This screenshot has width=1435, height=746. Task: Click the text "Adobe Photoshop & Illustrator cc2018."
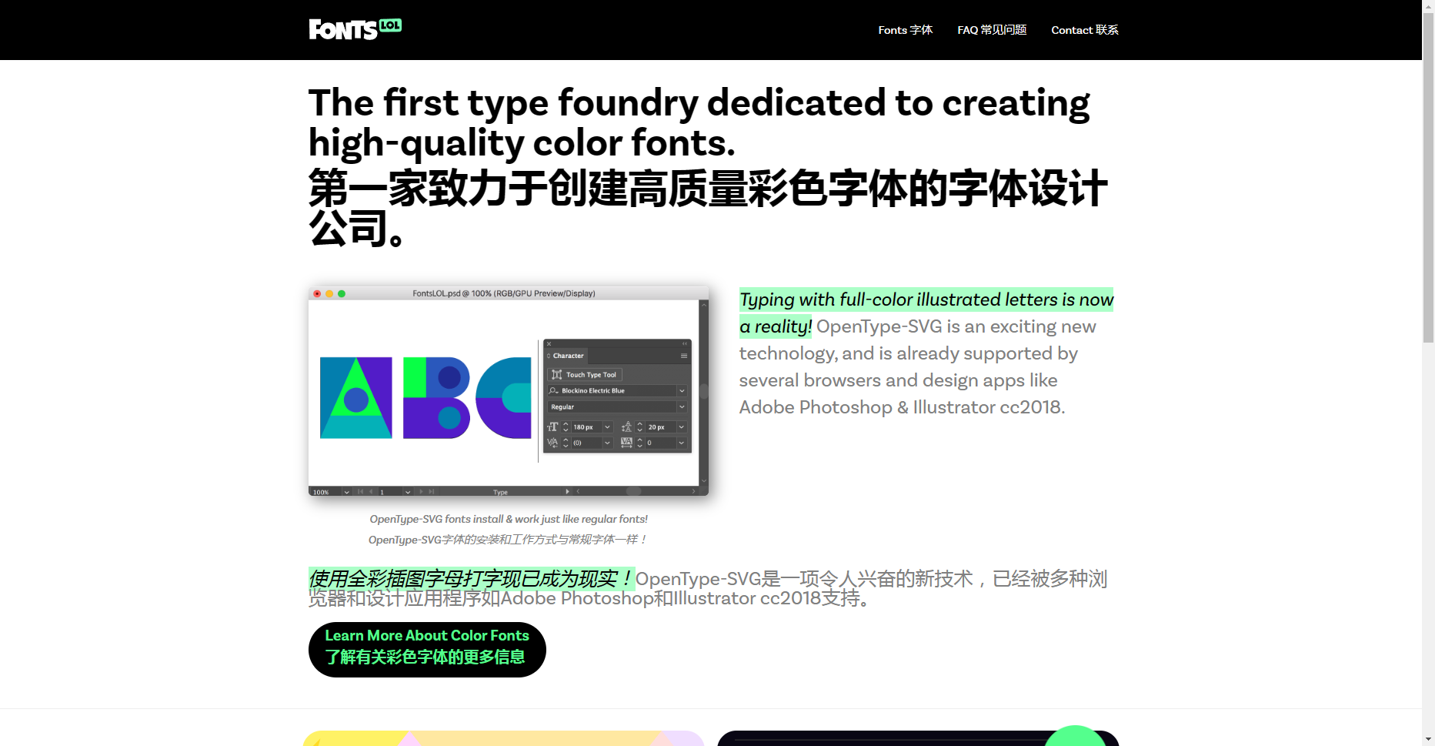[x=902, y=407]
